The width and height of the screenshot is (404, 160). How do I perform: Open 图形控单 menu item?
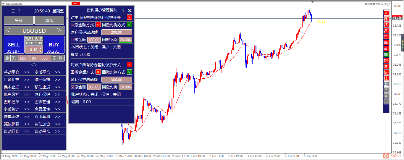(x=12, y=102)
